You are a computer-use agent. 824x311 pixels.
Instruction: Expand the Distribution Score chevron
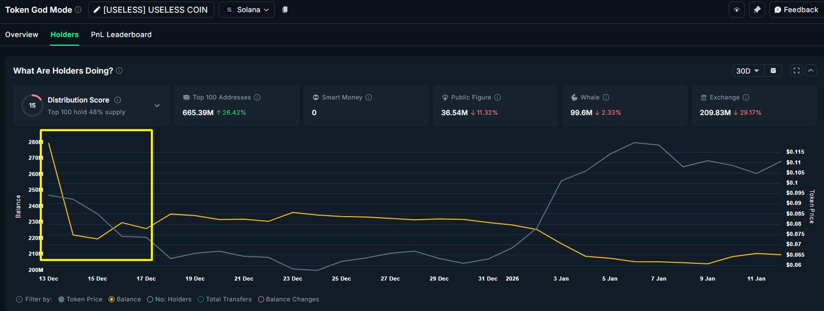157,106
